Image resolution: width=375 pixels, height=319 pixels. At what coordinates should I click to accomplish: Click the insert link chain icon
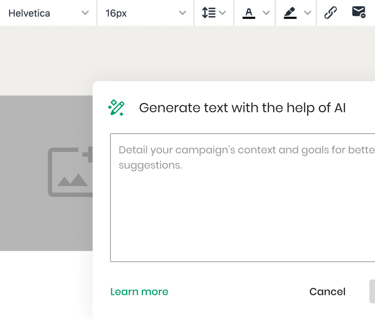[x=330, y=13]
